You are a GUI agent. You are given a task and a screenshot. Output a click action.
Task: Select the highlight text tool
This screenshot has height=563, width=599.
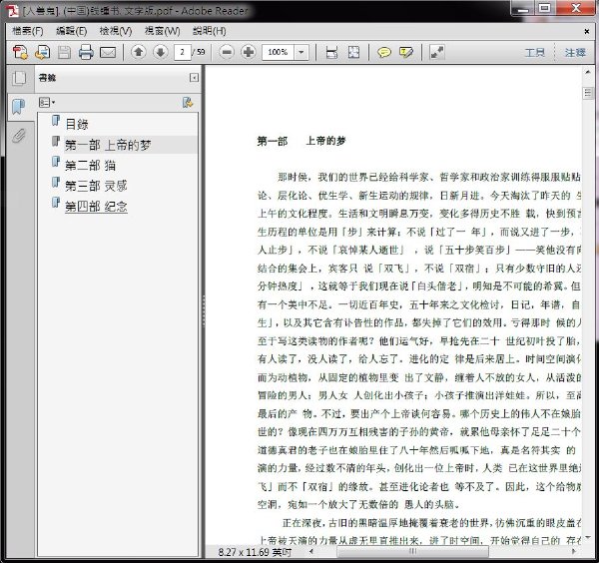[x=406, y=52]
